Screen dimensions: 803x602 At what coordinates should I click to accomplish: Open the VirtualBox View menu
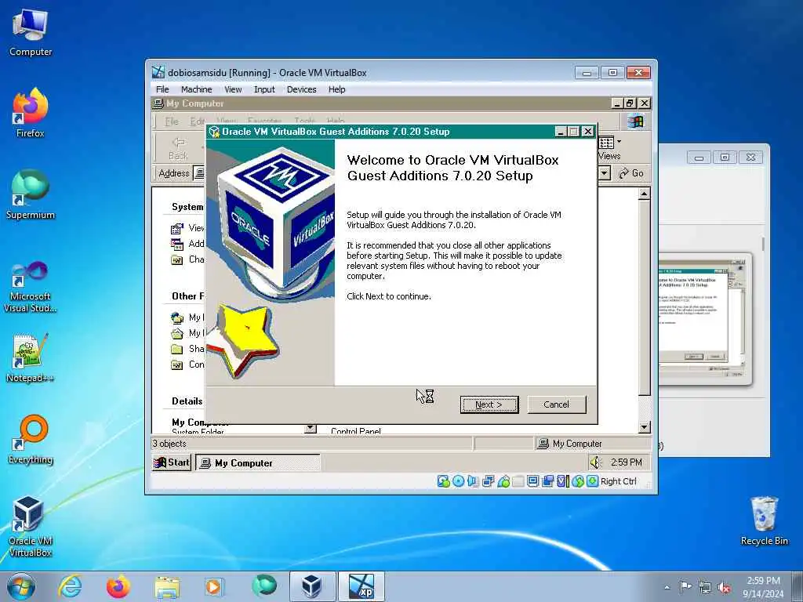pyautogui.click(x=233, y=89)
